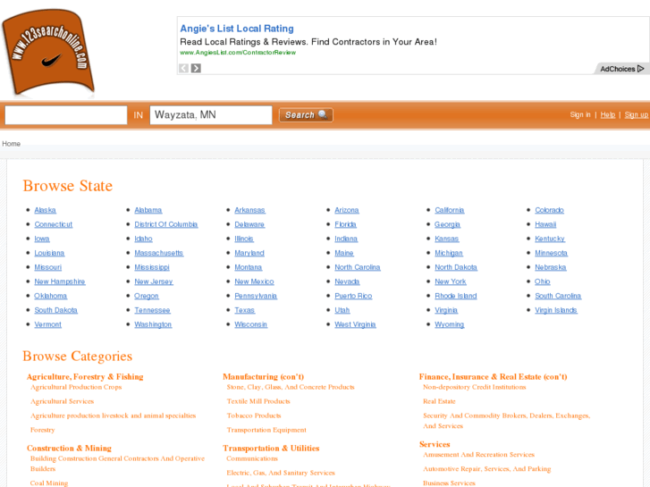The width and height of the screenshot is (650, 487).
Task: Open Construction & Mining category
Action: point(69,448)
